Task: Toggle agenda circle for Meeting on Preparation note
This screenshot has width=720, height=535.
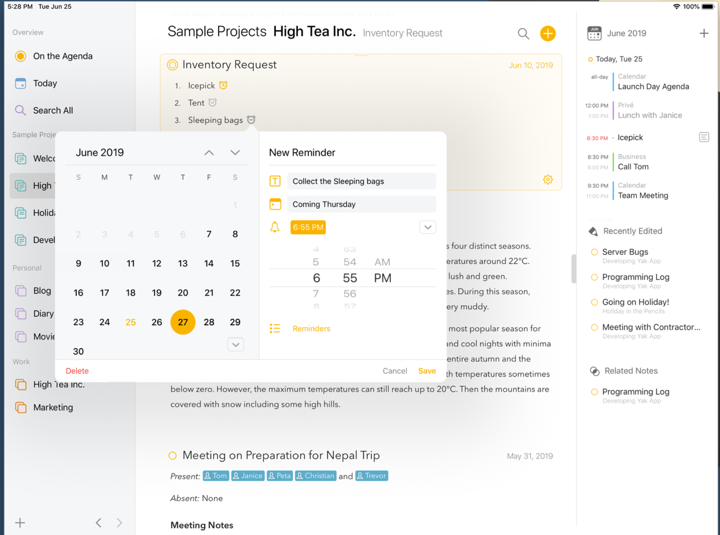Action: (172, 456)
